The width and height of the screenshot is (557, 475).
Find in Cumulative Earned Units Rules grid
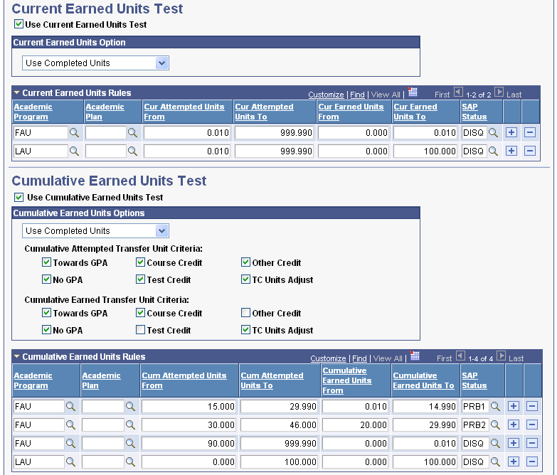coord(359,358)
